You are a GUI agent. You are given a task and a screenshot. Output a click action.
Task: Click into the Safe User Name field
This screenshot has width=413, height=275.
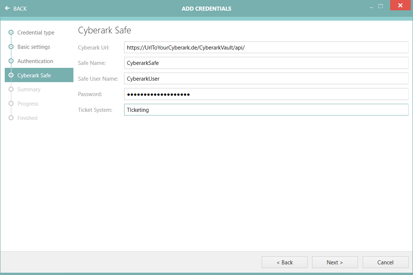coord(266,78)
